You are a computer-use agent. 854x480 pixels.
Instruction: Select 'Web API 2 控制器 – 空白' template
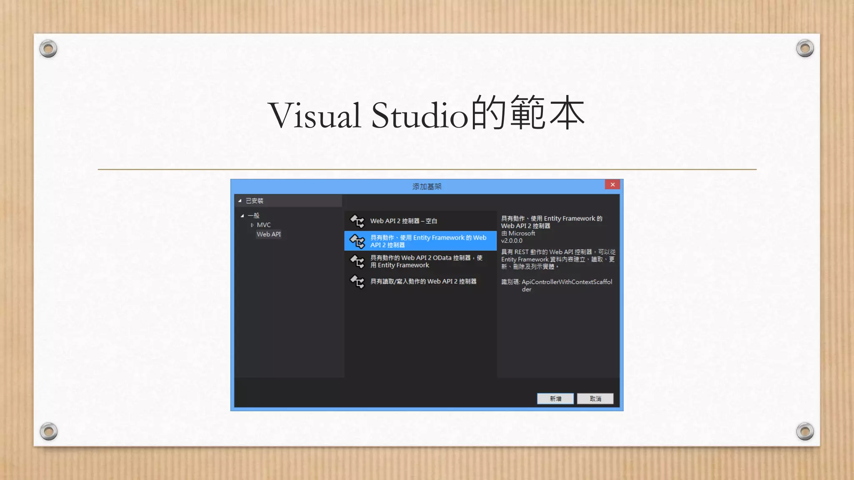[x=403, y=221]
